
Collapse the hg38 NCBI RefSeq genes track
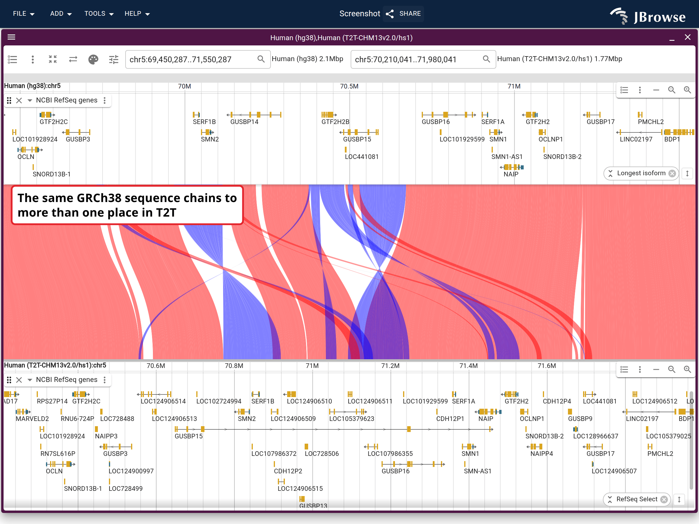pos(30,100)
